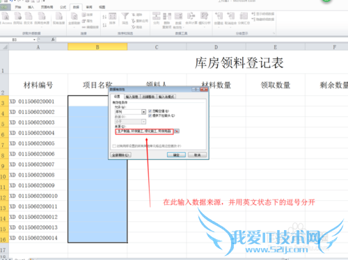This screenshot has width=348, height=260.
Task: Toggle the 提供下拉箭头 (In-cell dropdown) checkbox
Action: [x=150, y=115]
